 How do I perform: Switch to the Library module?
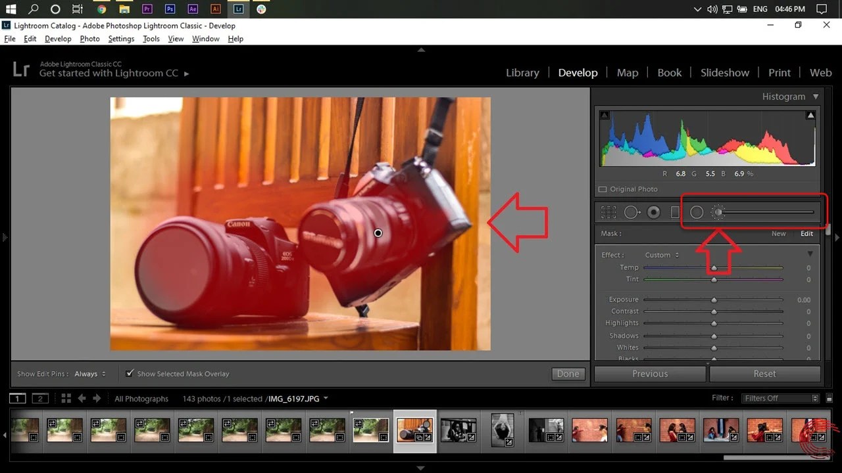click(522, 73)
